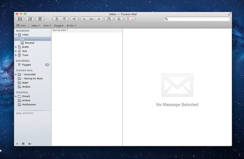Screen dimensions: 244x159
Task: Open the – Waiting for Reply folder
Action: 33,79
